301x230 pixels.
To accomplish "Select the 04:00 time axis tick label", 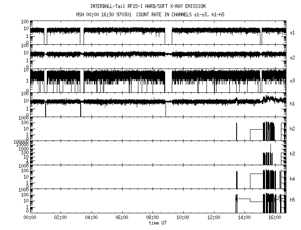I will 91,217.
